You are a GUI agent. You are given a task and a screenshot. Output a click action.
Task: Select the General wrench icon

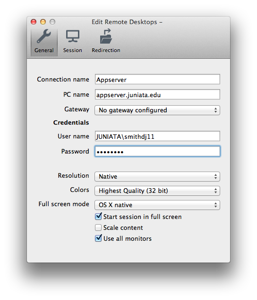(44, 36)
